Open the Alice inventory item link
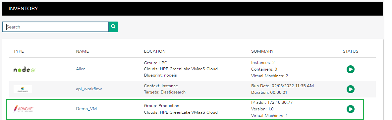Viewport: 392px width, 120px height. click(81, 69)
